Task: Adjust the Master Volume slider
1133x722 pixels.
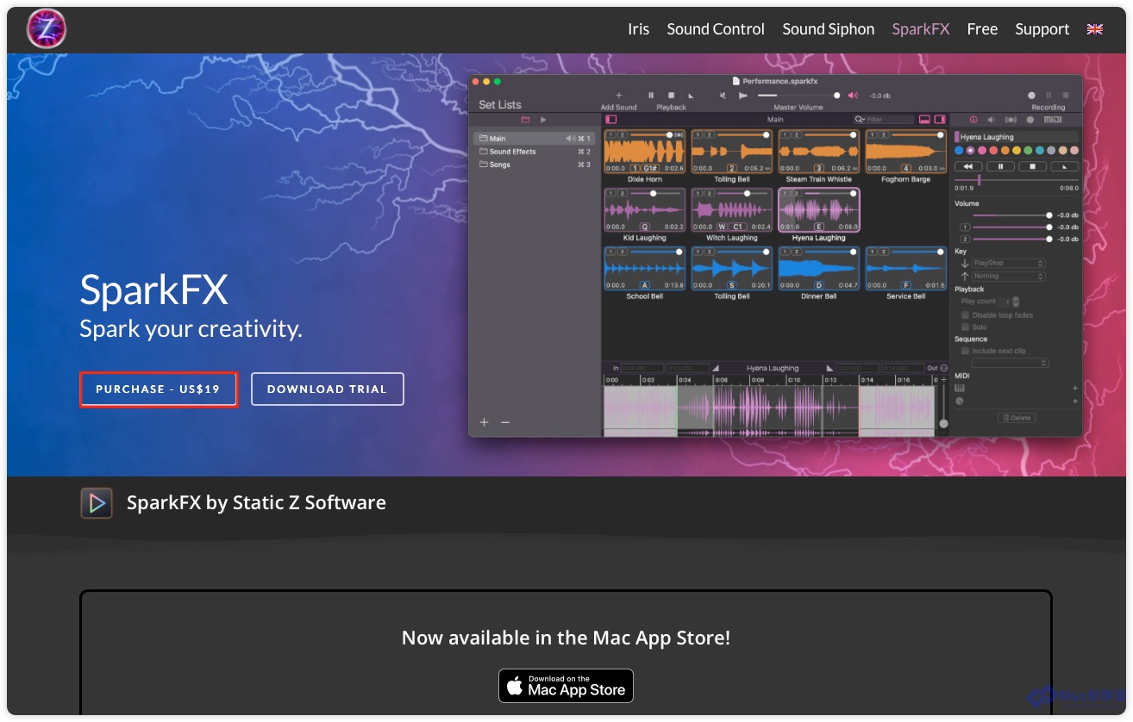Action: tap(798, 95)
